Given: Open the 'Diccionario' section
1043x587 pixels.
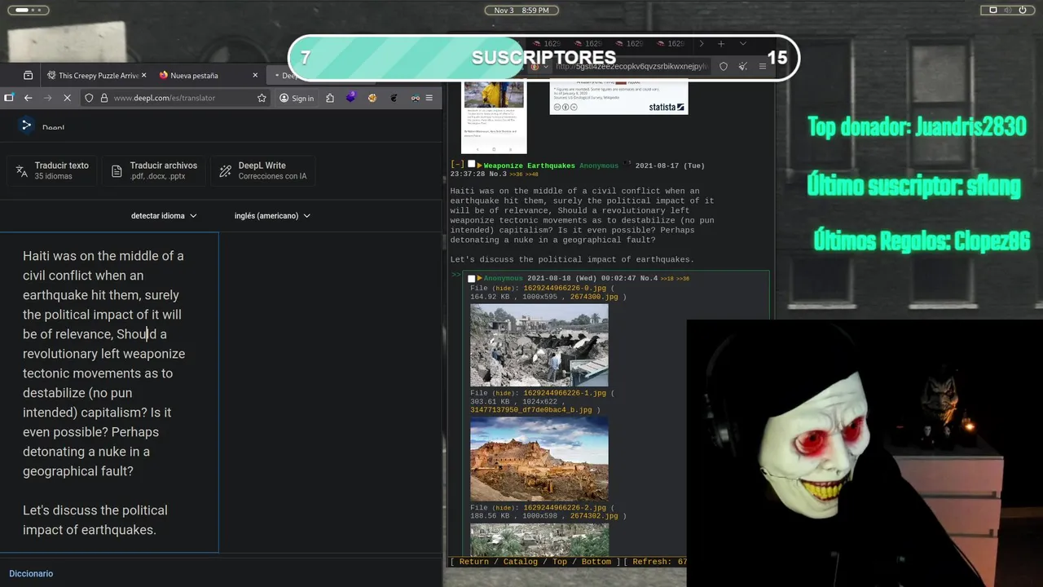Looking at the screenshot, I should coord(31,574).
